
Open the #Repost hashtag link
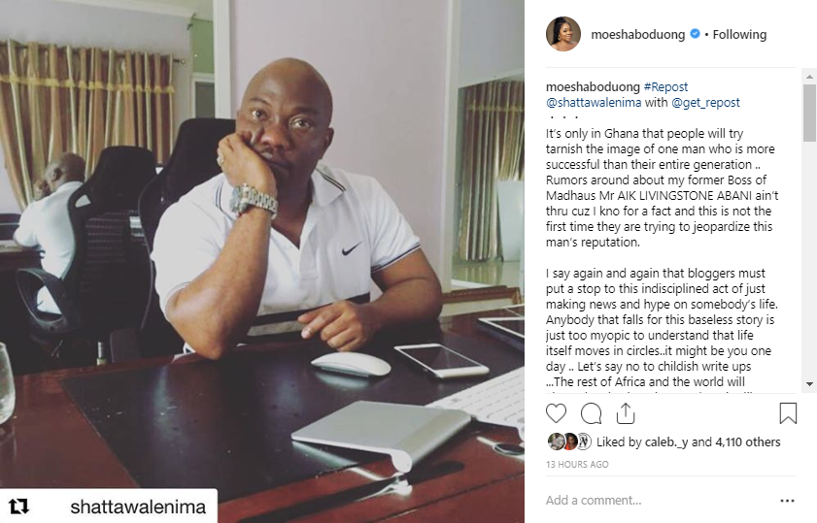pos(665,87)
